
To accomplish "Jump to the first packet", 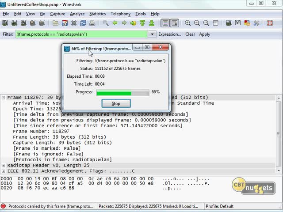I will 142,23.
